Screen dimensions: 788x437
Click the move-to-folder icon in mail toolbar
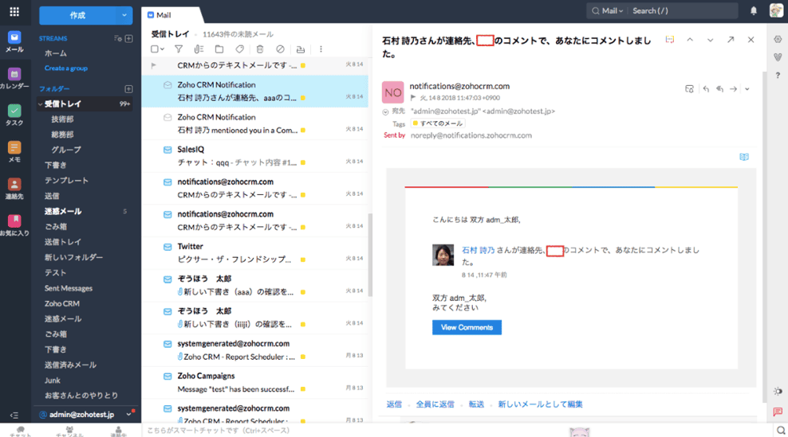point(219,49)
